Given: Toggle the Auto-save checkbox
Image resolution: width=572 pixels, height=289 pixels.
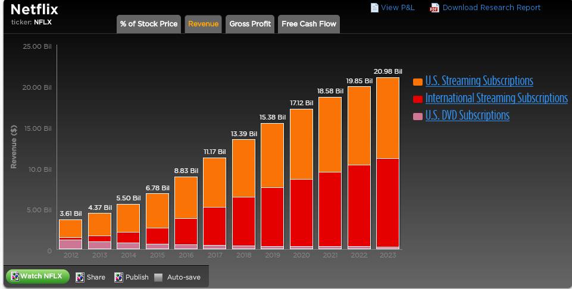Looking at the screenshot, I should click(158, 277).
